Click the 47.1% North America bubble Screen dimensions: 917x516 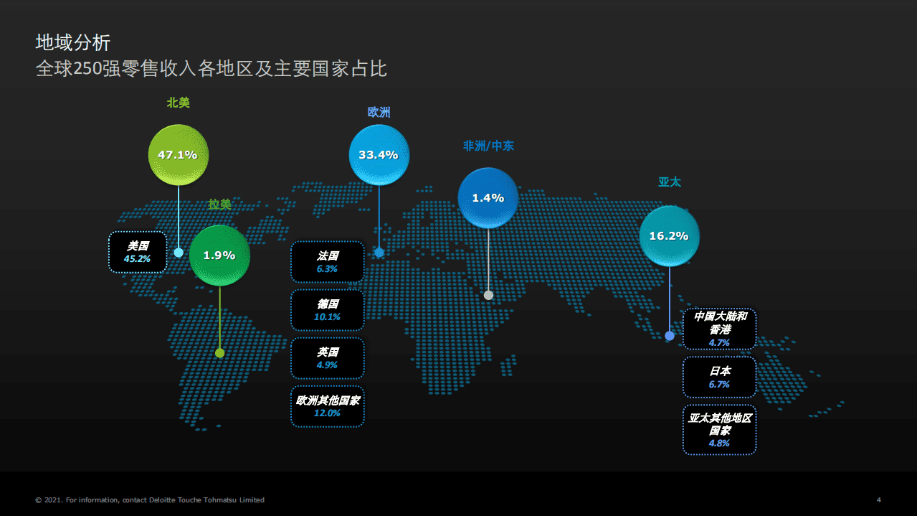(178, 155)
